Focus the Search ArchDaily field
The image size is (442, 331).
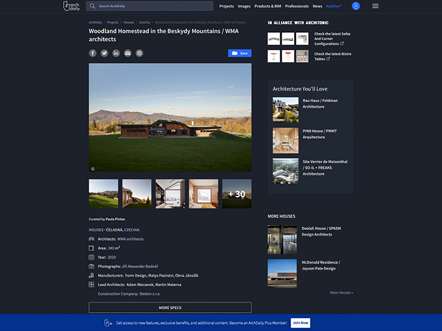tap(150, 6)
